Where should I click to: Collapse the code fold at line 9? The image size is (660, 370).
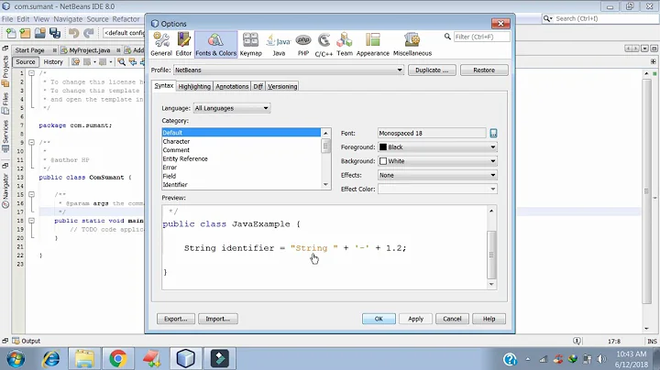click(x=31, y=143)
